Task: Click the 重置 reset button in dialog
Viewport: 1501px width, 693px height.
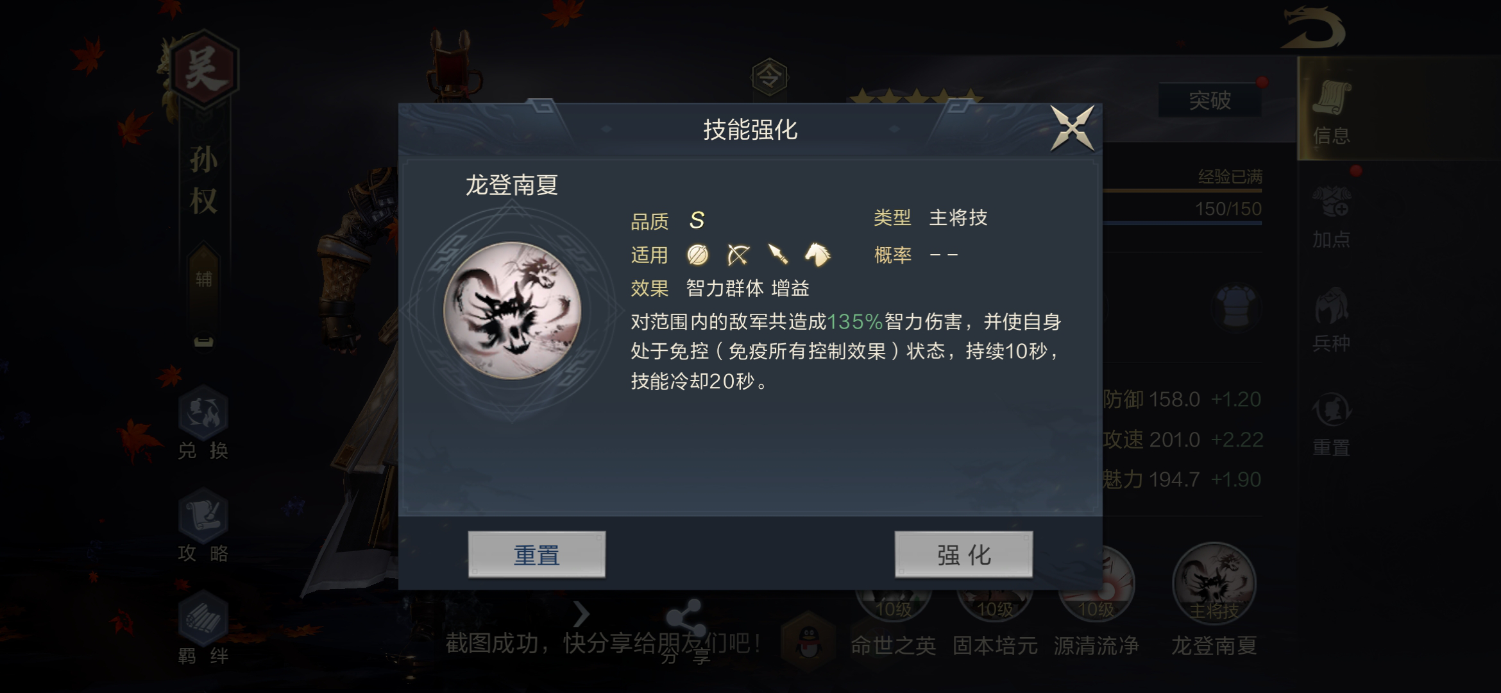Action: (537, 554)
